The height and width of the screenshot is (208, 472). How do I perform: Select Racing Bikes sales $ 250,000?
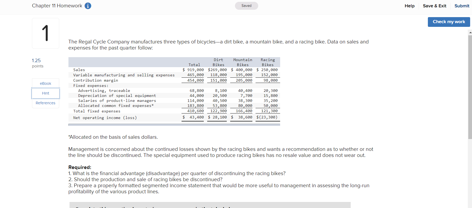[x=267, y=70]
